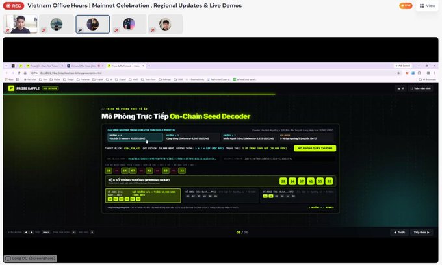442x265 pixels.
Task: Click winning draw ball number 28
Action: (x=283, y=181)
